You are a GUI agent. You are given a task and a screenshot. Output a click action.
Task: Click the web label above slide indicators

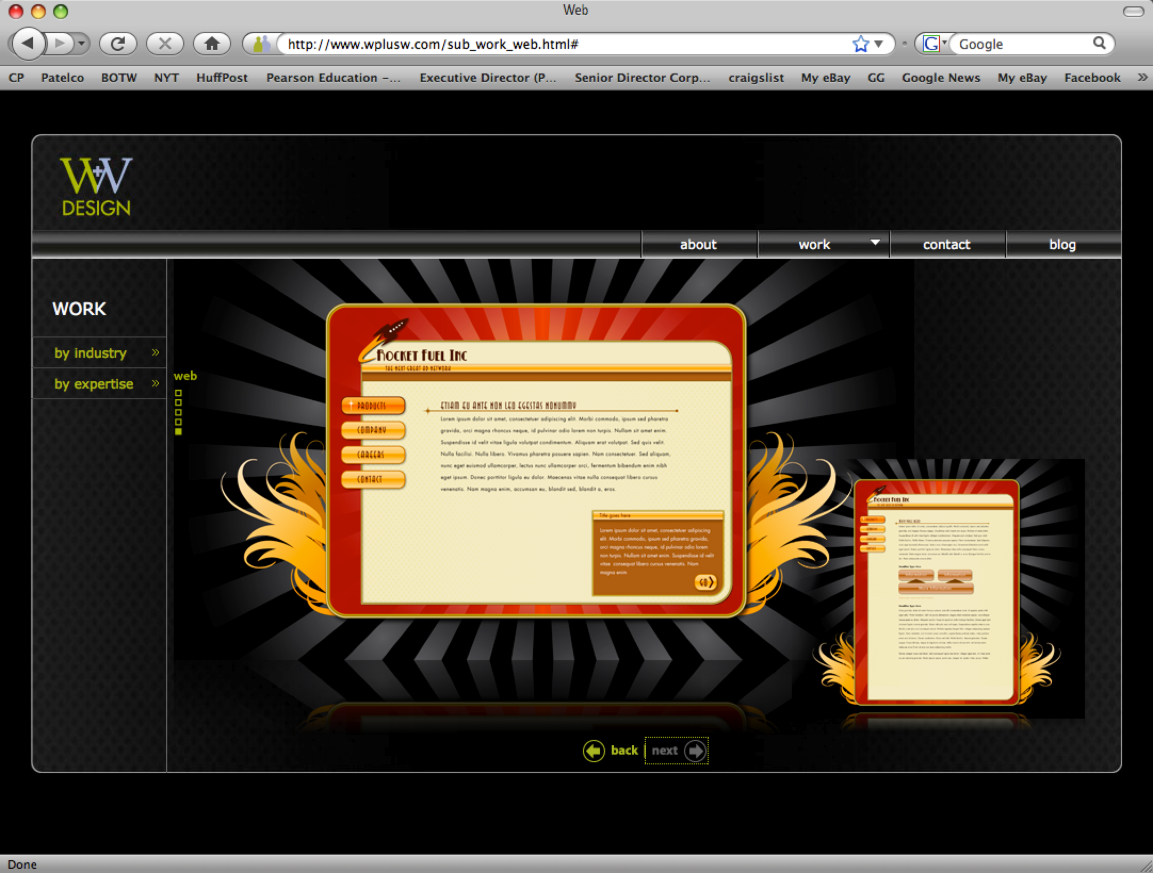tap(185, 376)
